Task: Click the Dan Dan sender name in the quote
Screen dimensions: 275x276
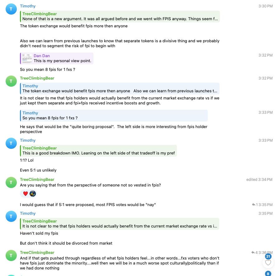Action: [42, 56]
